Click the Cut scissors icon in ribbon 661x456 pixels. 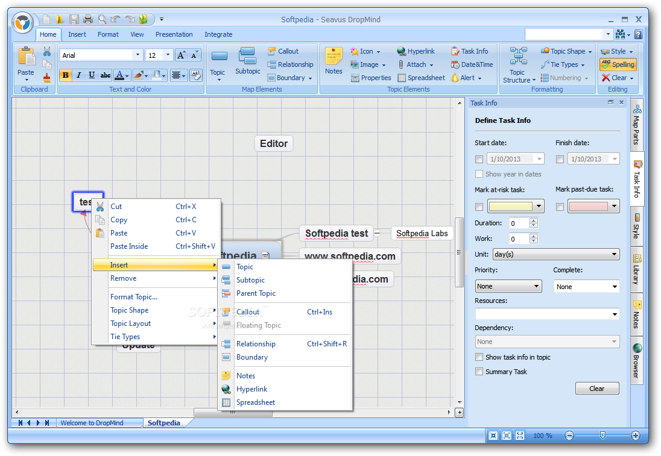pos(47,51)
